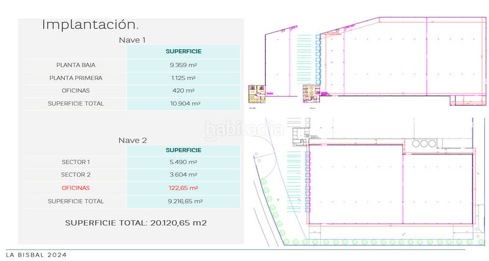The image size is (489, 261).
Task: Select the Nave 1 table heading
Action: point(132,40)
